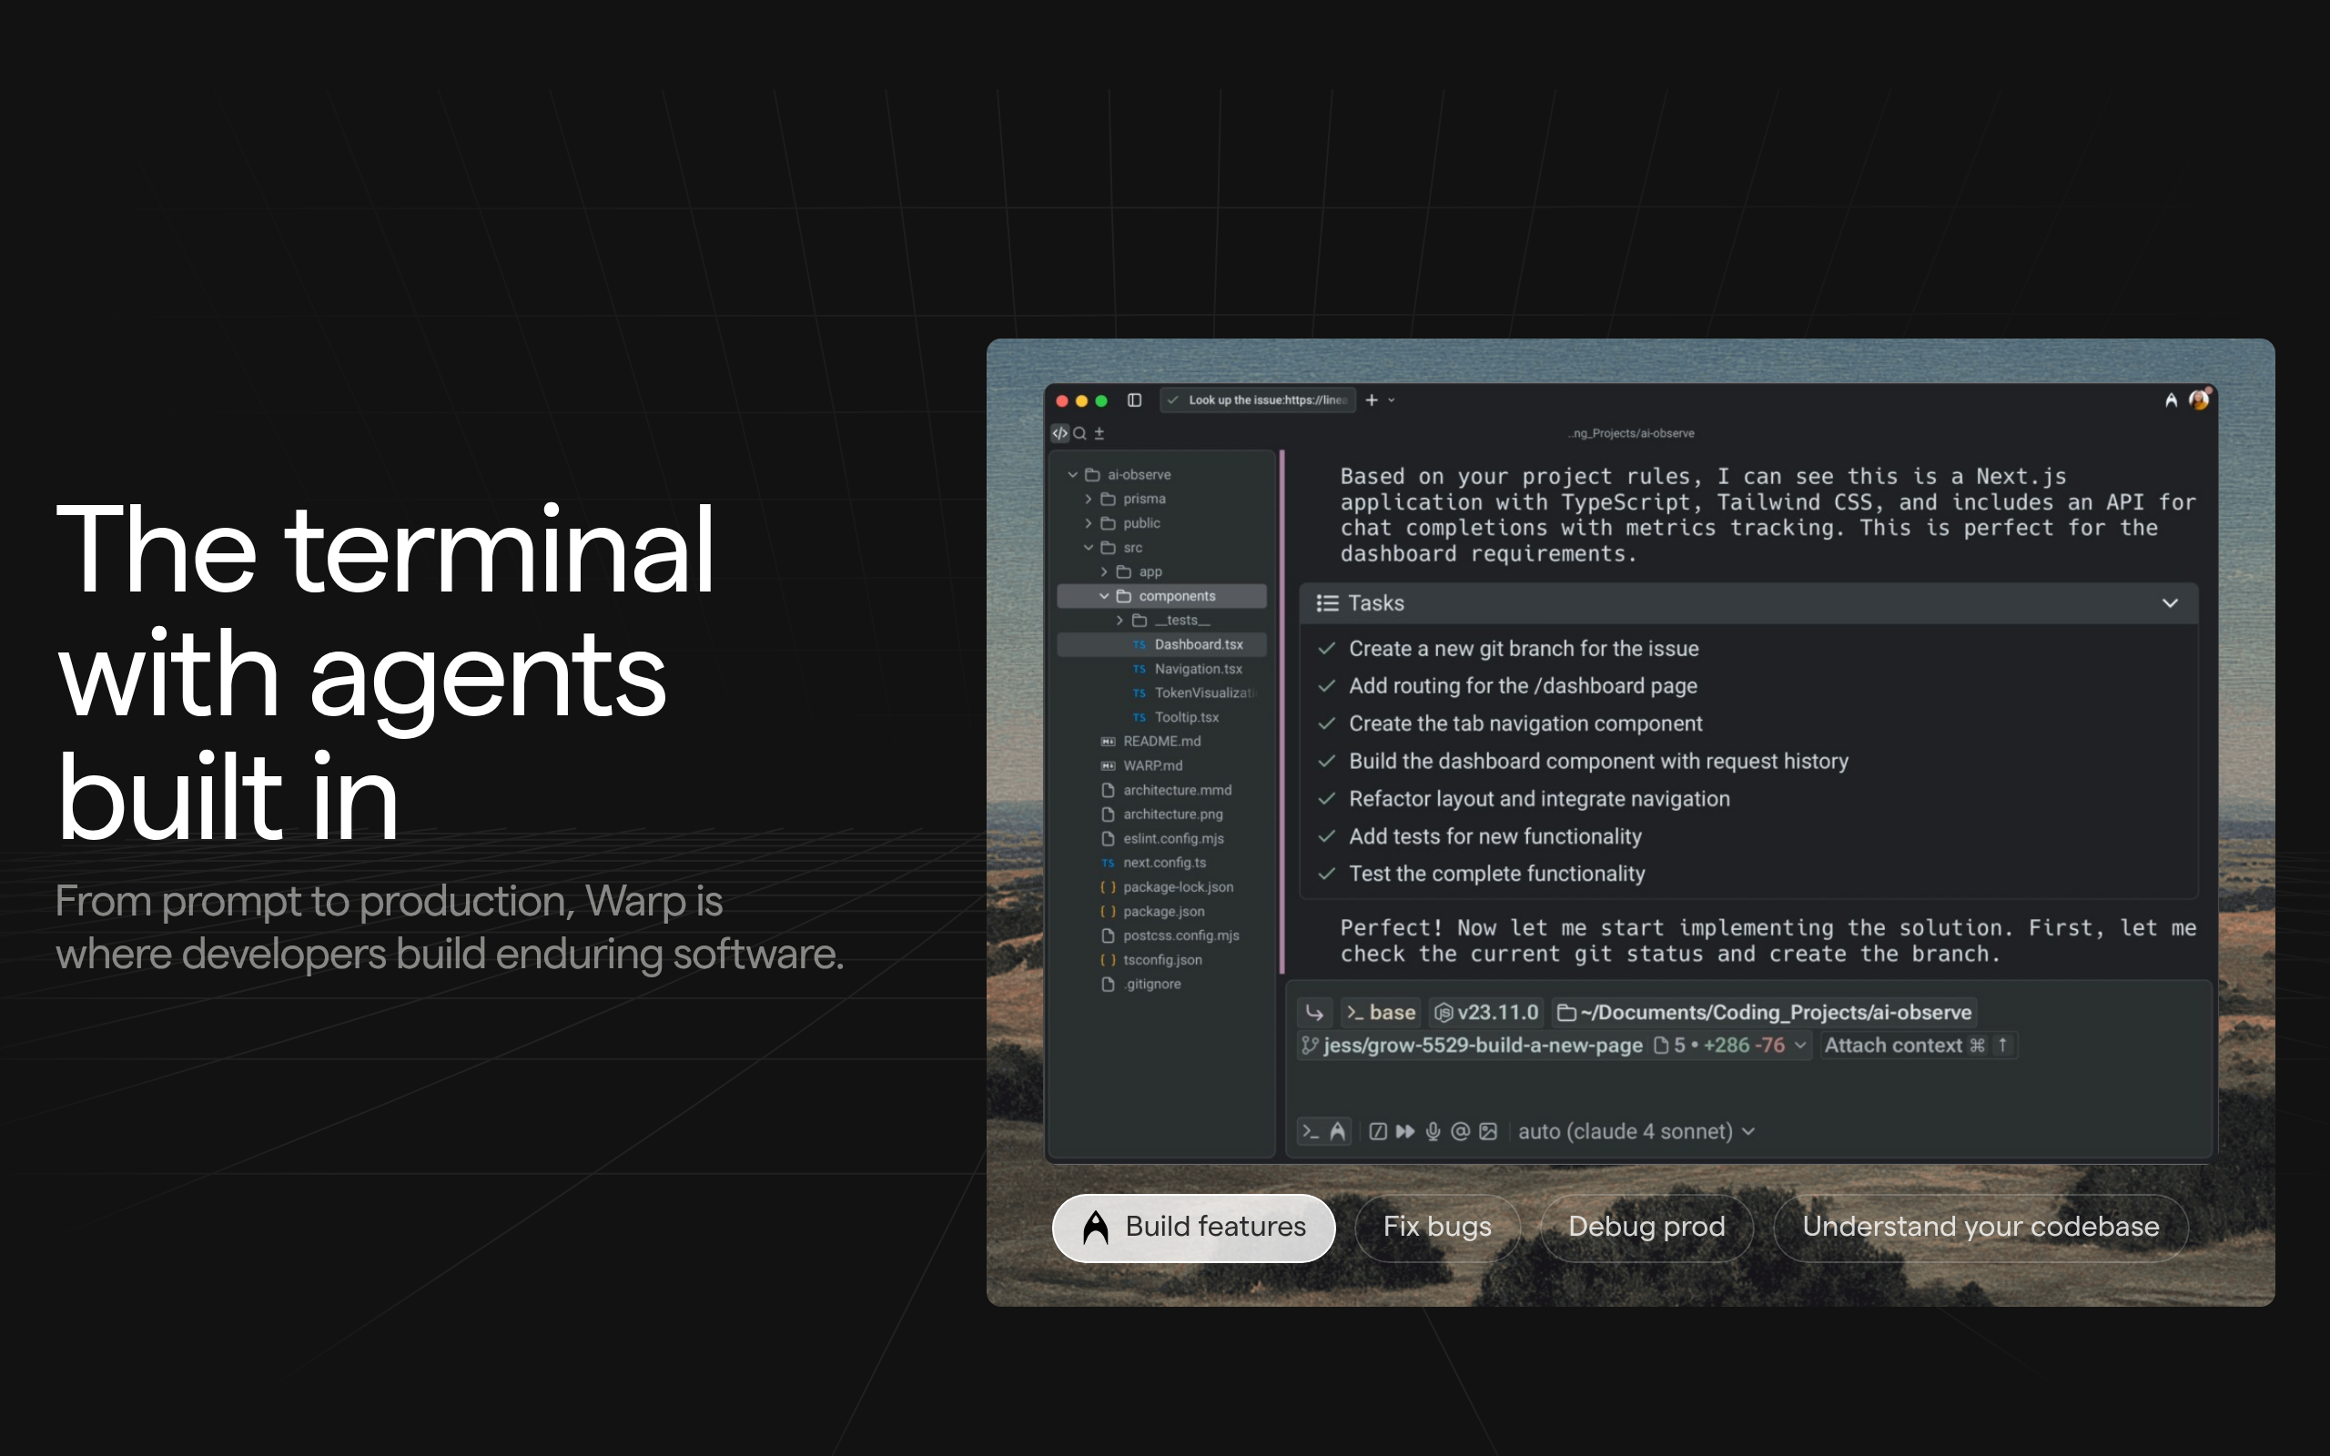The height and width of the screenshot is (1456, 2330).
Task: Collapse the Tasks list chevron
Action: click(2170, 602)
